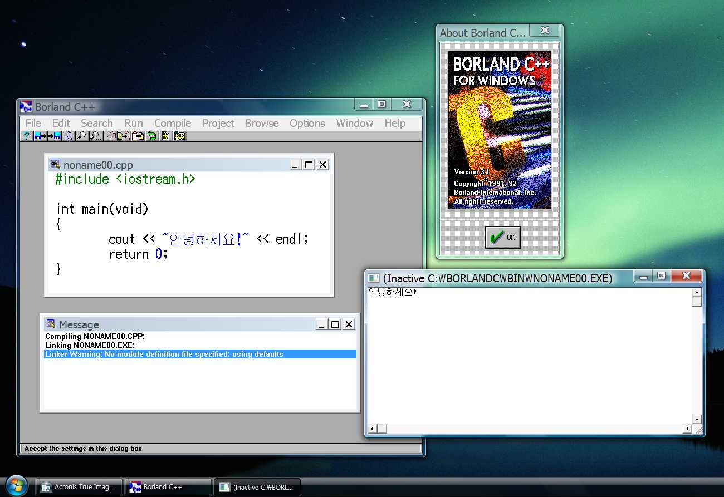Click output window vertical scroll down arrow
This screenshot has width=724, height=497.
point(697,419)
